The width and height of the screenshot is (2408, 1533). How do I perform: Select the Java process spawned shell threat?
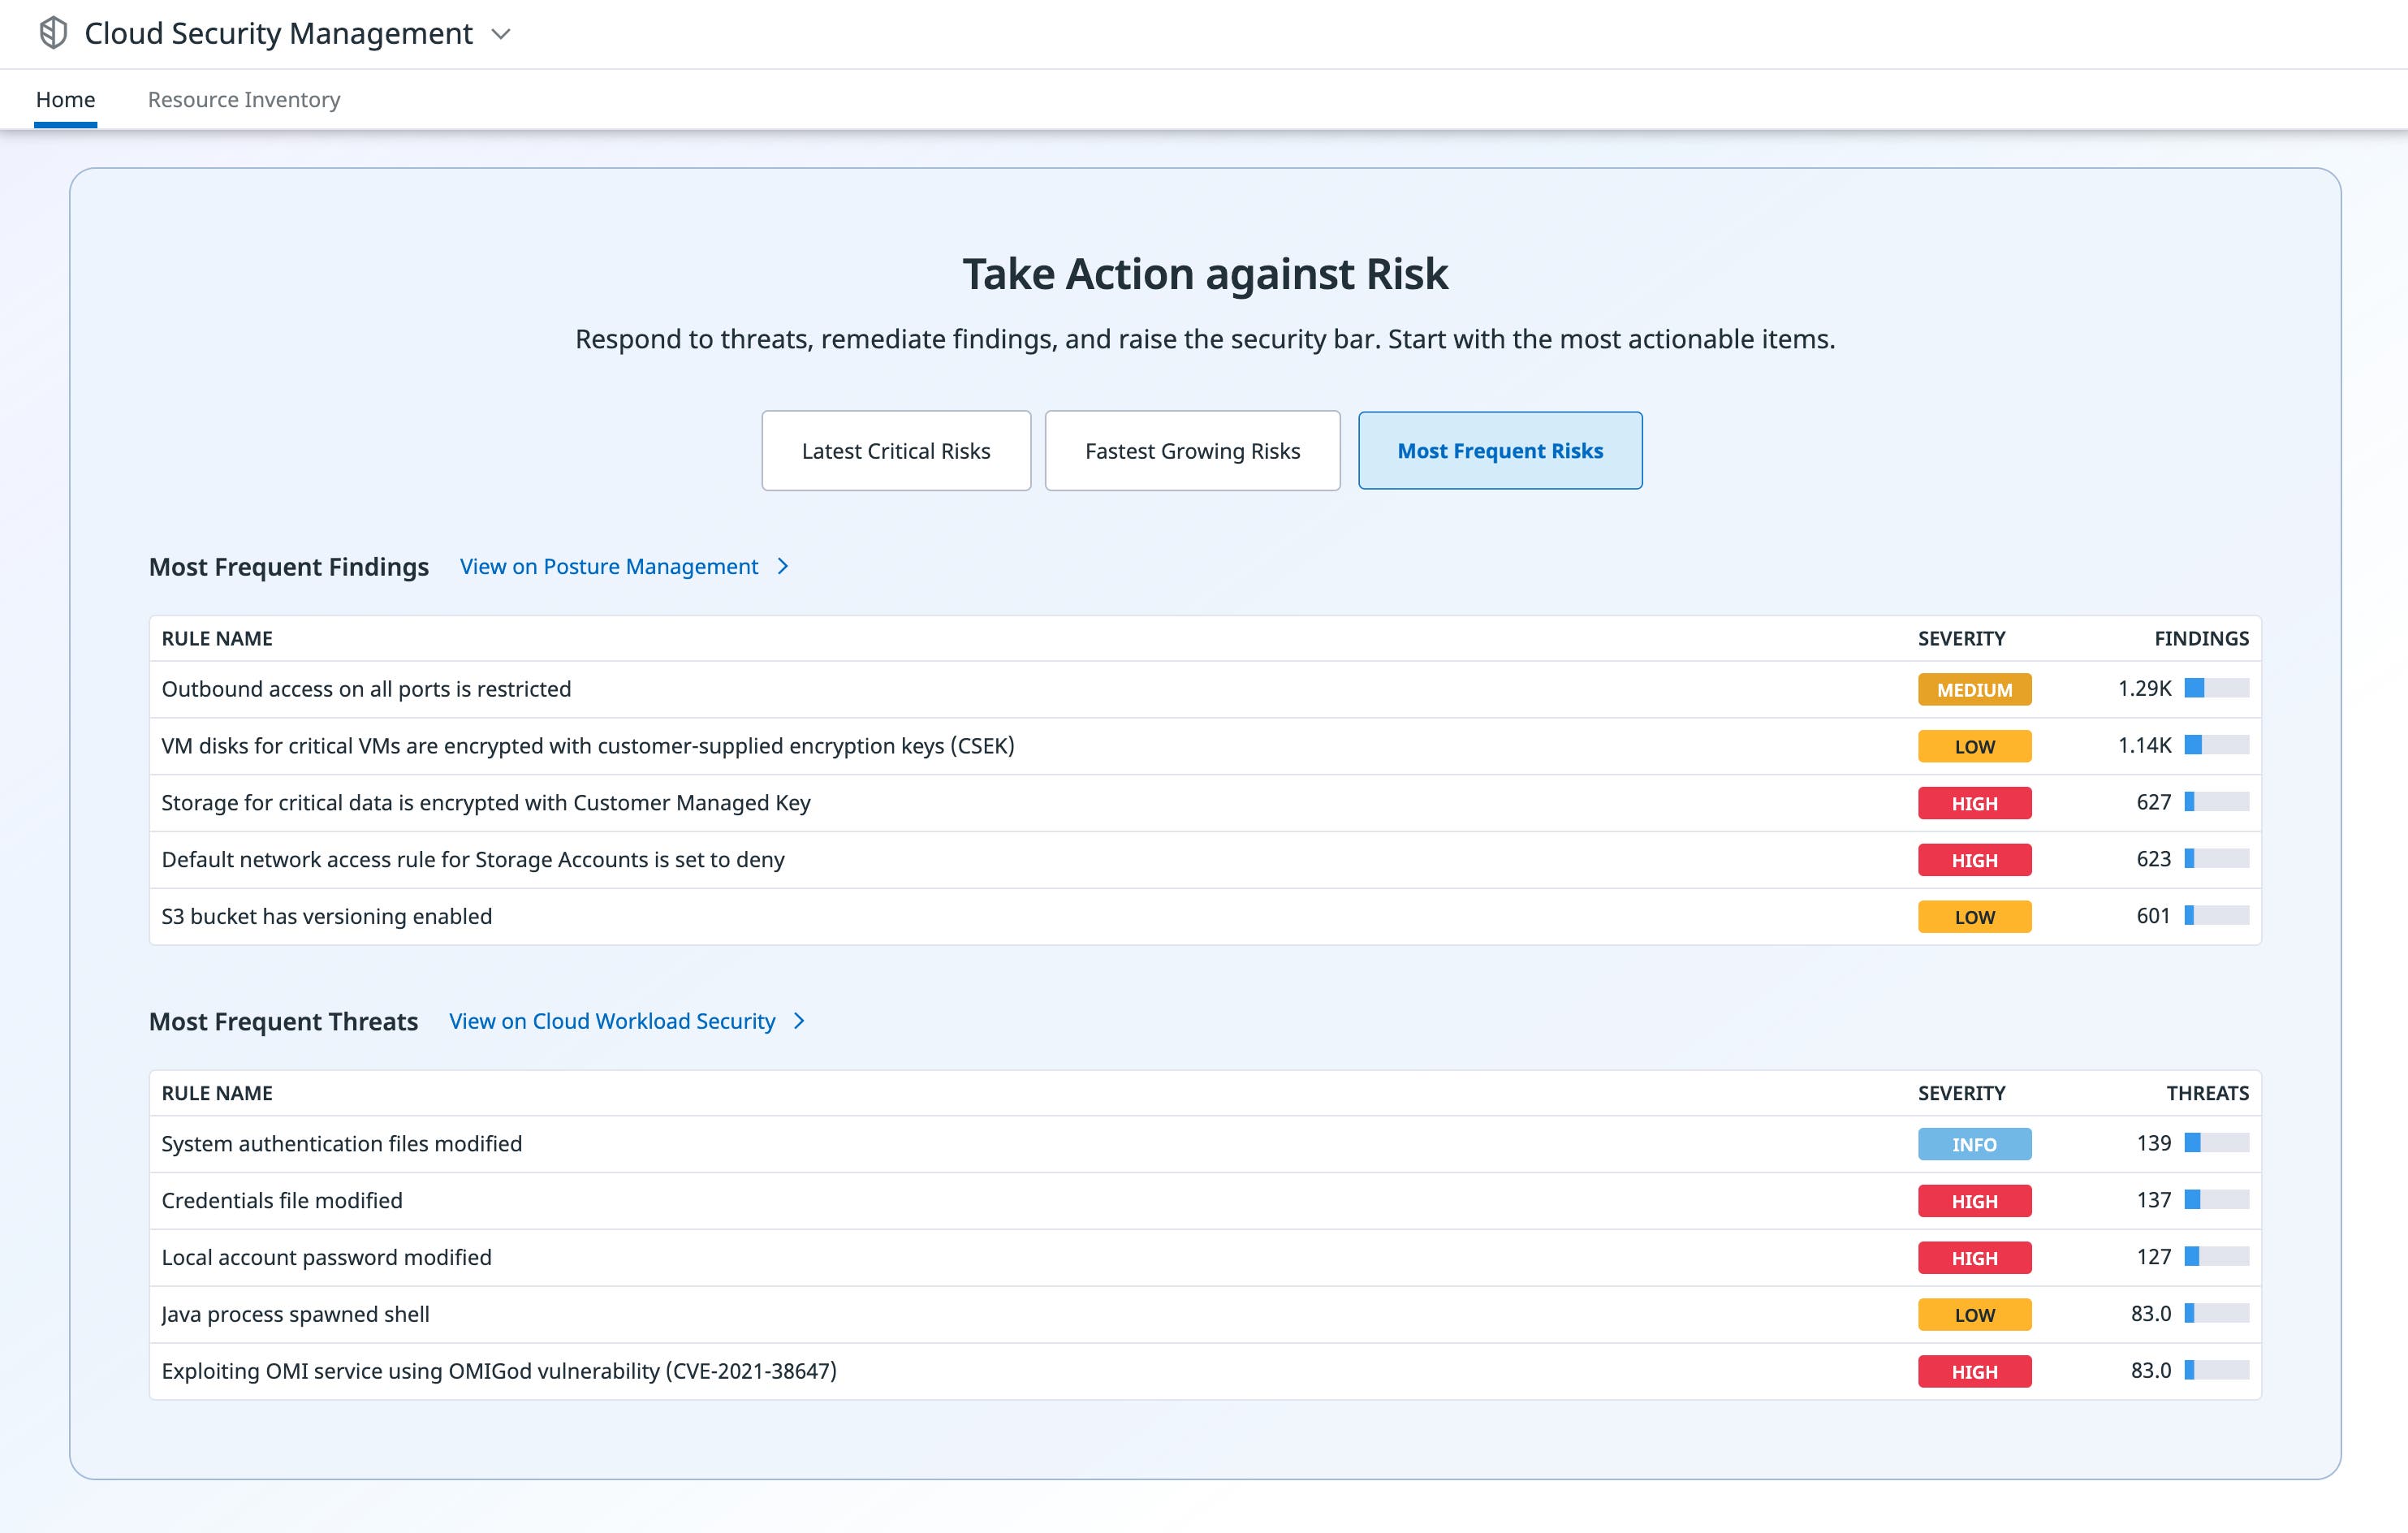(x=296, y=1314)
